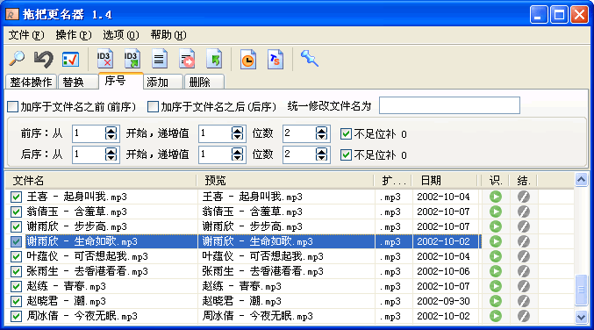
Task: Uncheck 王喜 - 起身叫我.mp3 file
Action: click(16, 197)
